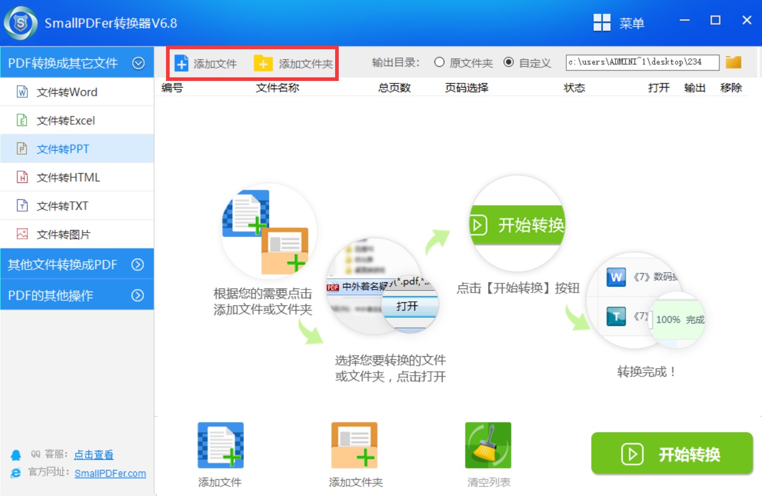
Task: Click the HTML file icon beside 文件转HTML
Action: [x=22, y=177]
